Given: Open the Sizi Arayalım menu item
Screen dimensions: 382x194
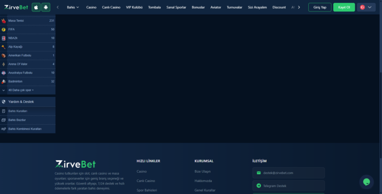Looking at the screenshot, I should pos(257,7).
